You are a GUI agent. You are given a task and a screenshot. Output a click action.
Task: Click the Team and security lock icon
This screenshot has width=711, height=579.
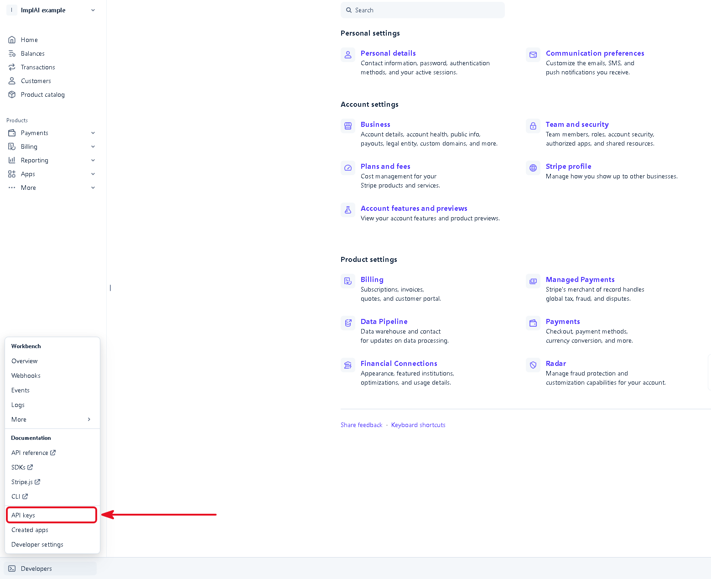tap(533, 126)
